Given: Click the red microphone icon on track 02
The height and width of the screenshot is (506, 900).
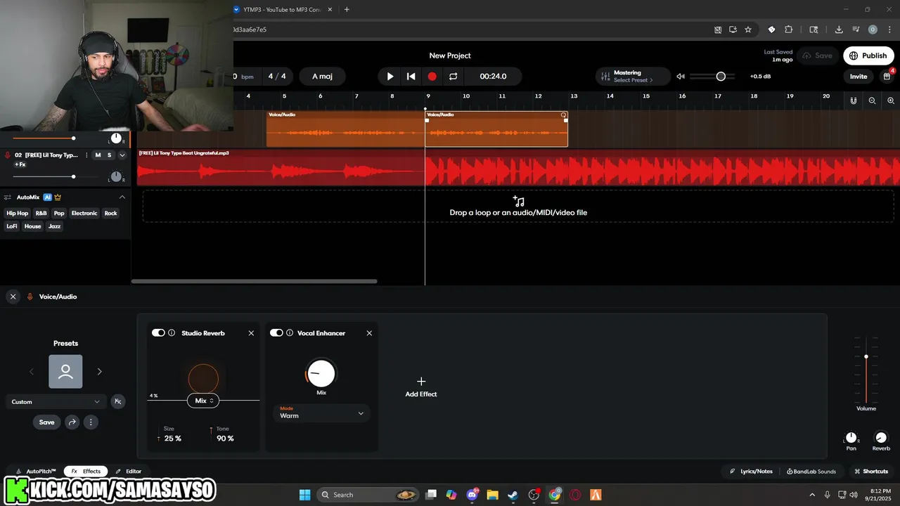Looking at the screenshot, I should (x=8, y=155).
